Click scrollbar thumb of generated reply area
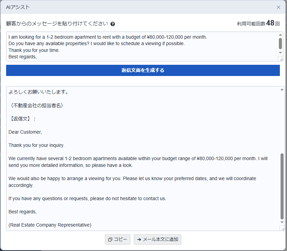Viewport: 287px width, 251px height. [282, 186]
